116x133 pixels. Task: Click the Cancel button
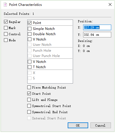[x=101, y=125]
